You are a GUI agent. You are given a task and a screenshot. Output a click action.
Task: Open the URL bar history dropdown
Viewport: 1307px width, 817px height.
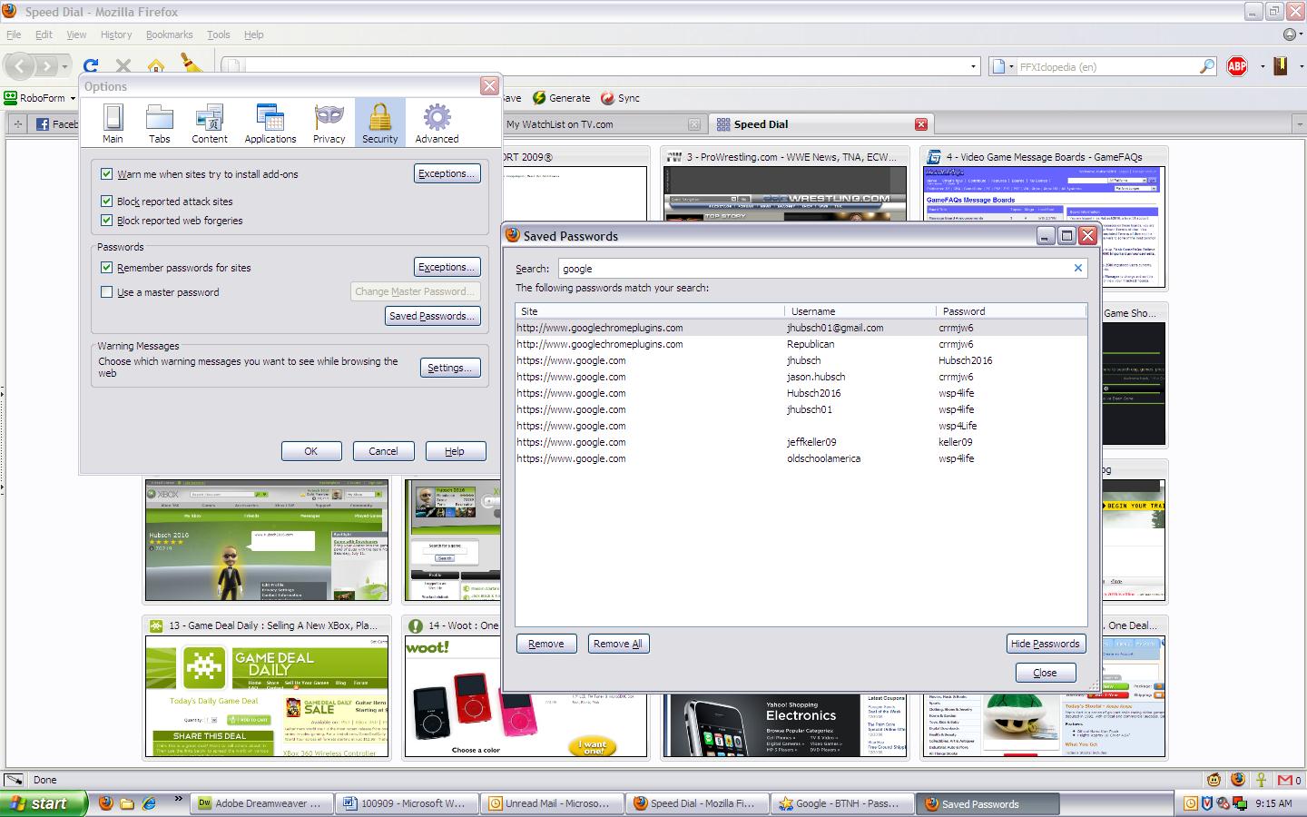(x=973, y=66)
